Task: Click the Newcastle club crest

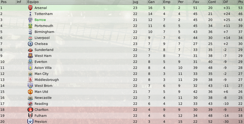Action: pos(30,98)
